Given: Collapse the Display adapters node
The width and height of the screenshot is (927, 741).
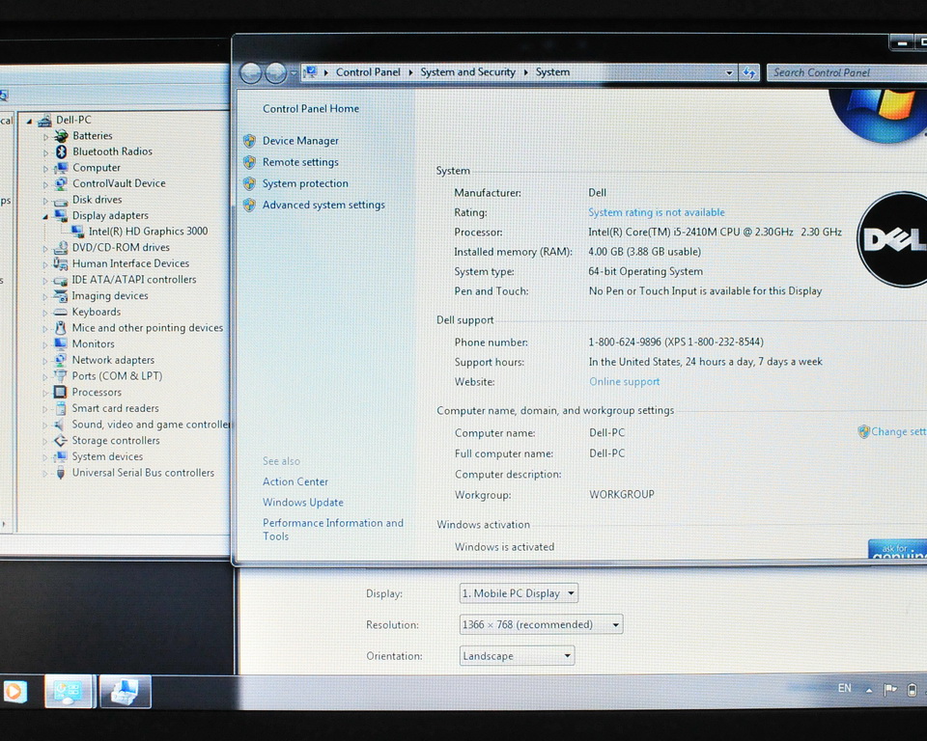Looking at the screenshot, I should (x=45, y=216).
